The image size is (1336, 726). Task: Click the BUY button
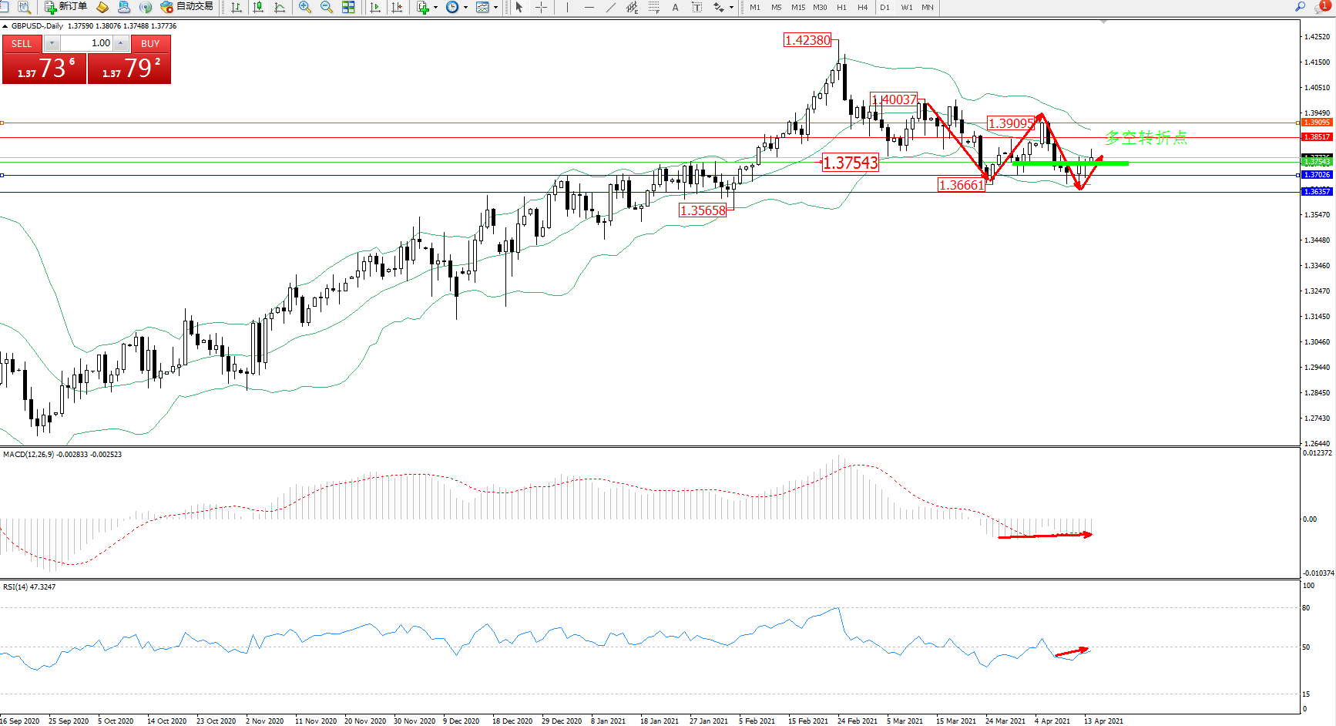pos(150,44)
